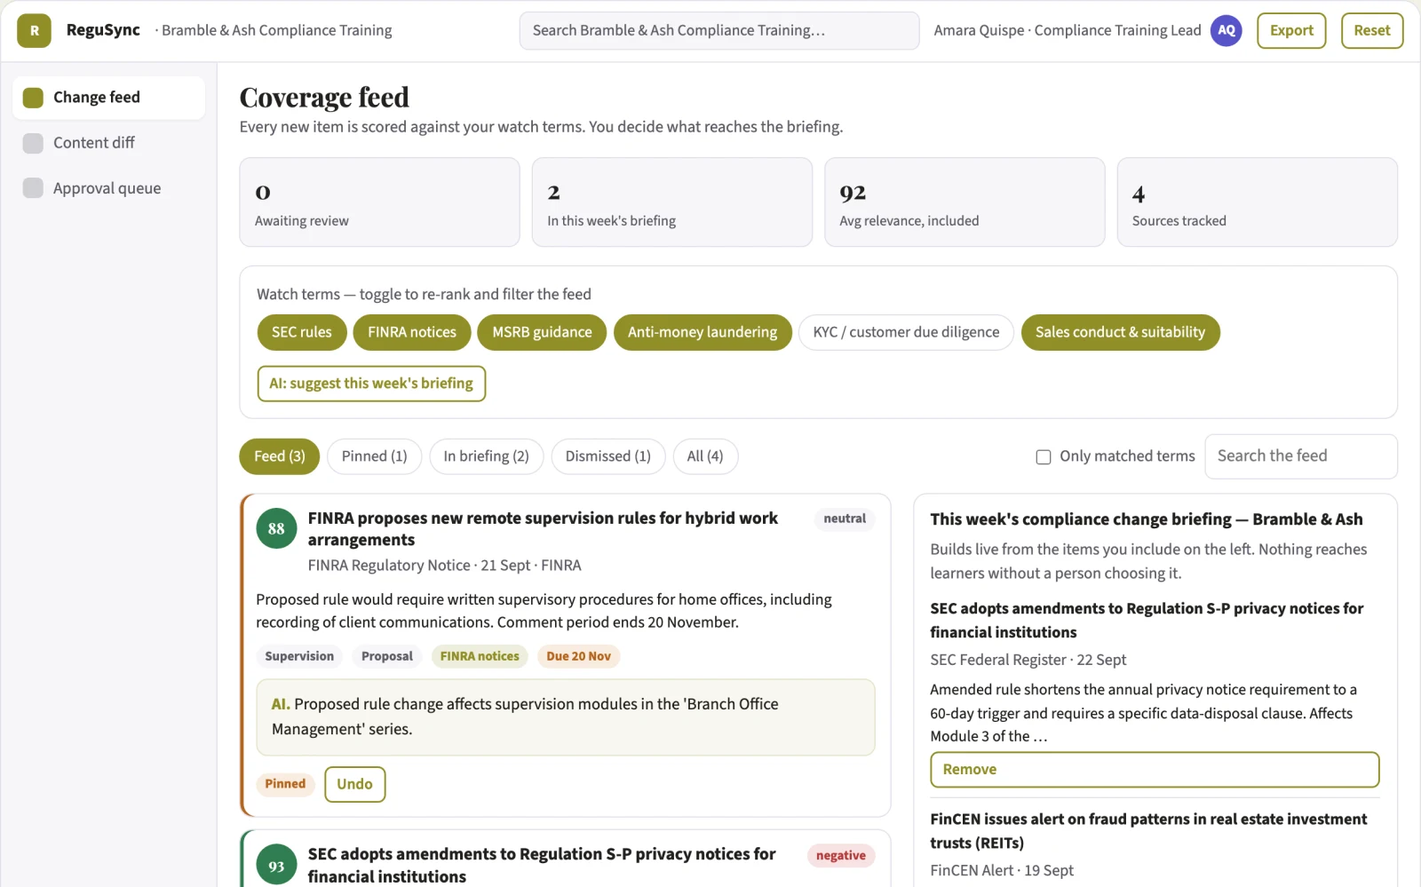Undo the pin on the FINRA item

click(354, 784)
